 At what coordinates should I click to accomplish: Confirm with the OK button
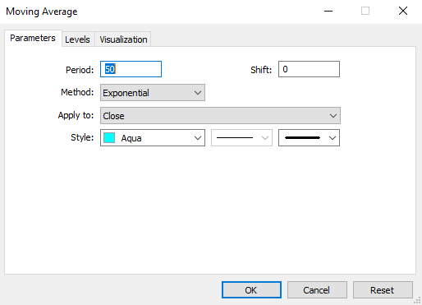pos(251,290)
